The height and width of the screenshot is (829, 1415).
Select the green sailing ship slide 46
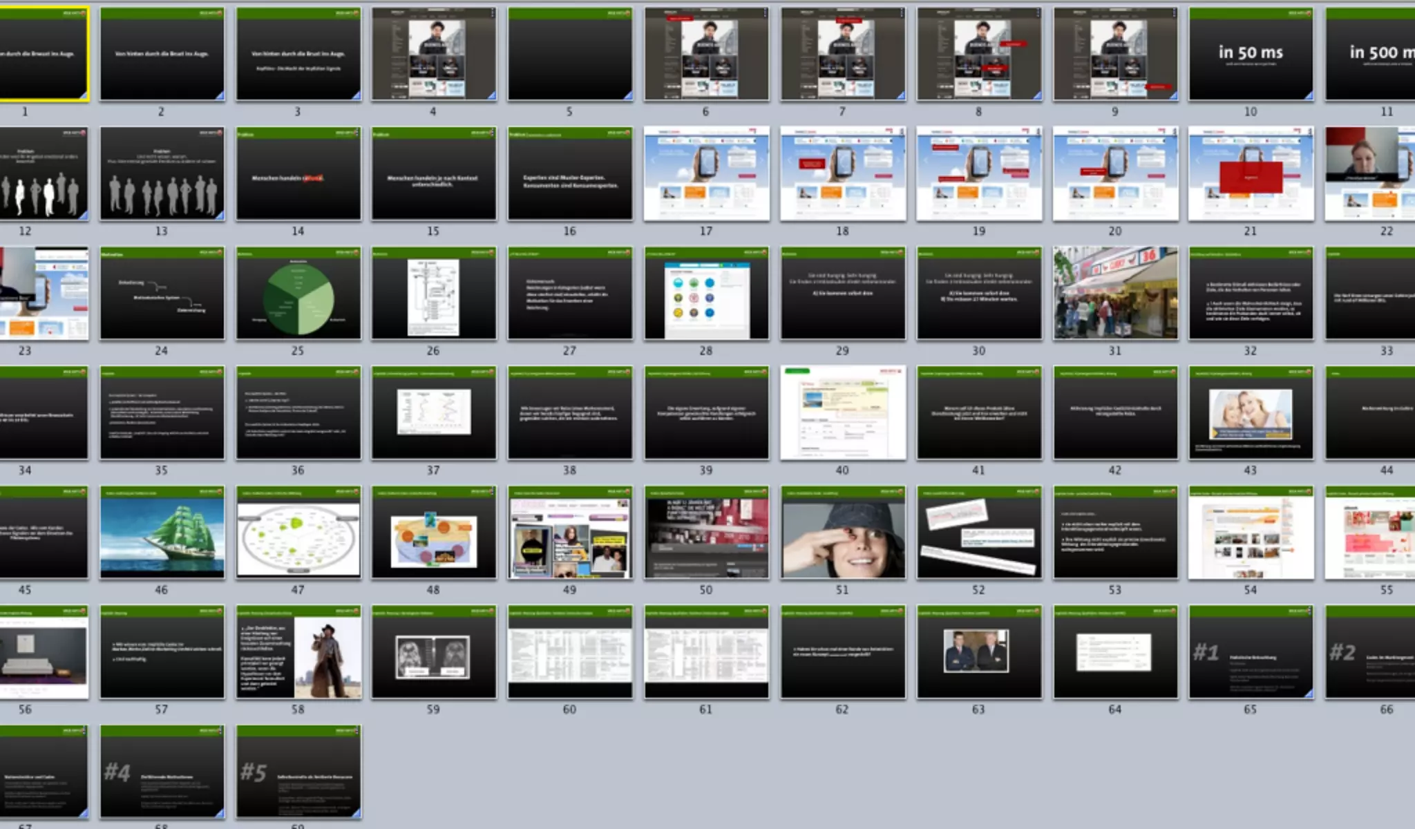(x=162, y=532)
